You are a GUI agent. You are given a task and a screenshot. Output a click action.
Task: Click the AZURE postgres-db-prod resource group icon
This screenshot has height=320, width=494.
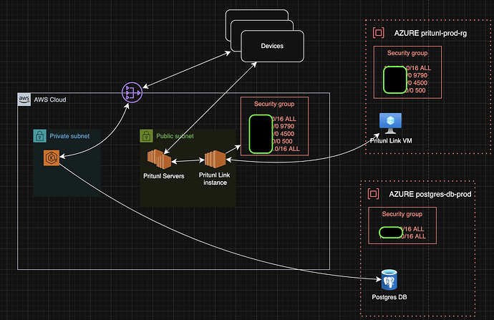(373, 194)
